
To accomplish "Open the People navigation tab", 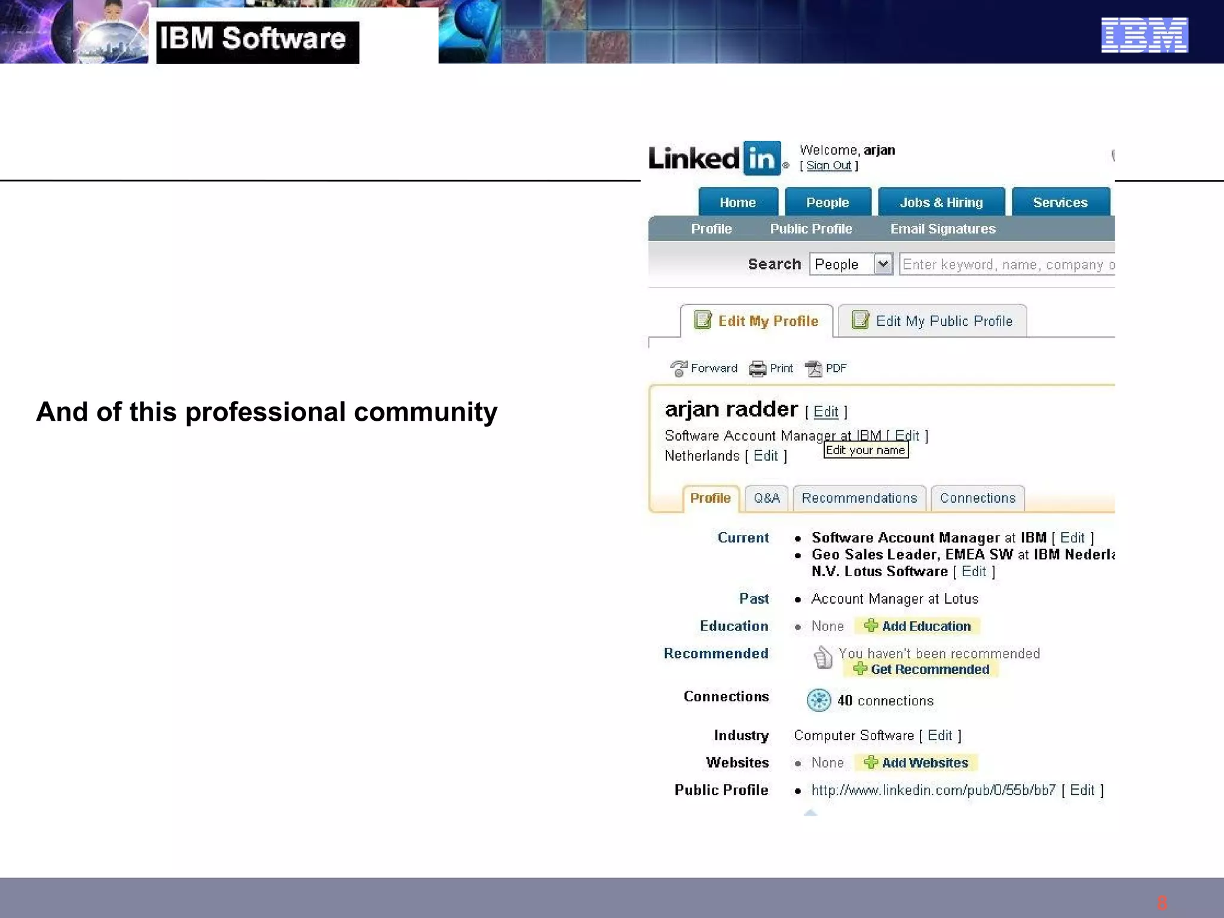I will click(x=828, y=202).
